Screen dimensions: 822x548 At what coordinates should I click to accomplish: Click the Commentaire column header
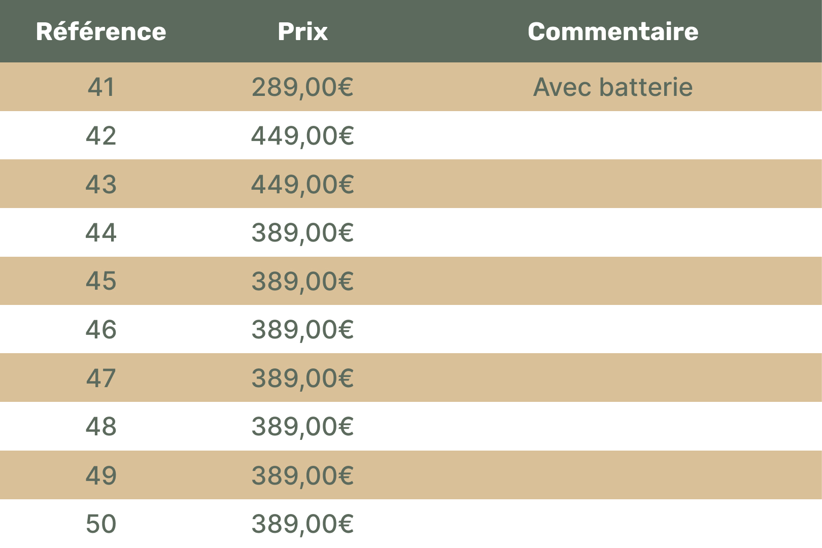[613, 31]
